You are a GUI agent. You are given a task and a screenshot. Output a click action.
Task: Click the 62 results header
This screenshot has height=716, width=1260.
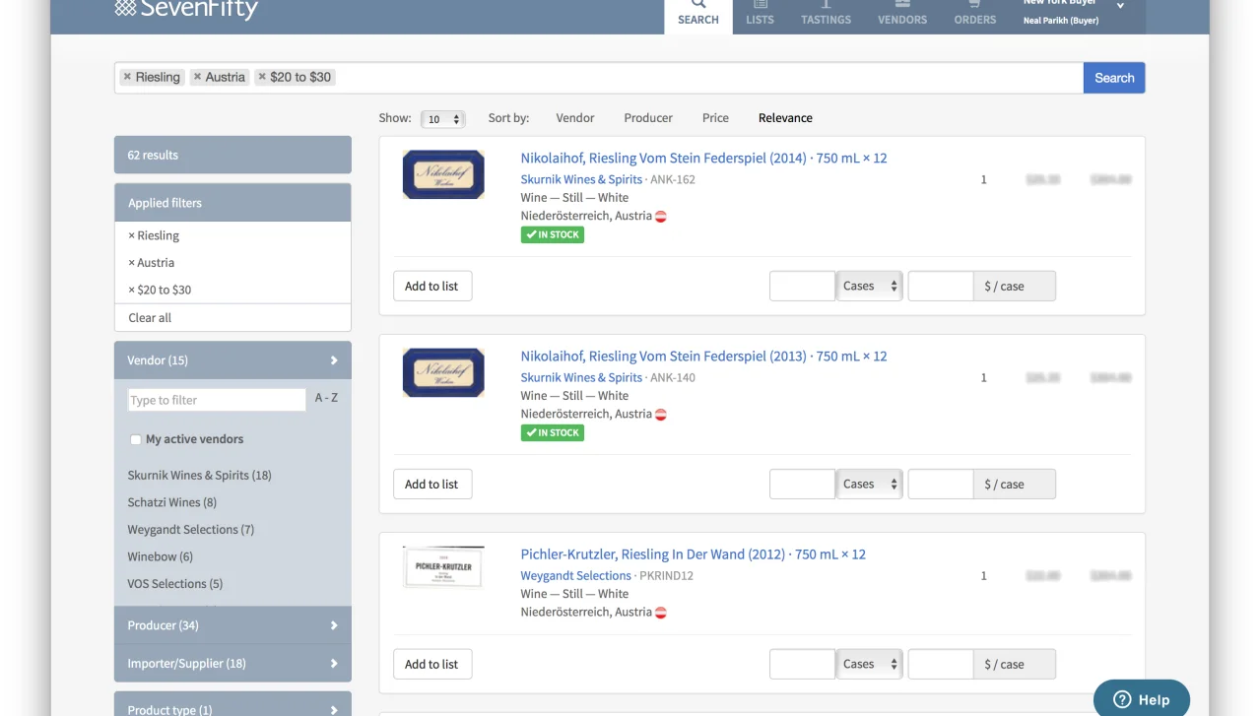point(232,155)
